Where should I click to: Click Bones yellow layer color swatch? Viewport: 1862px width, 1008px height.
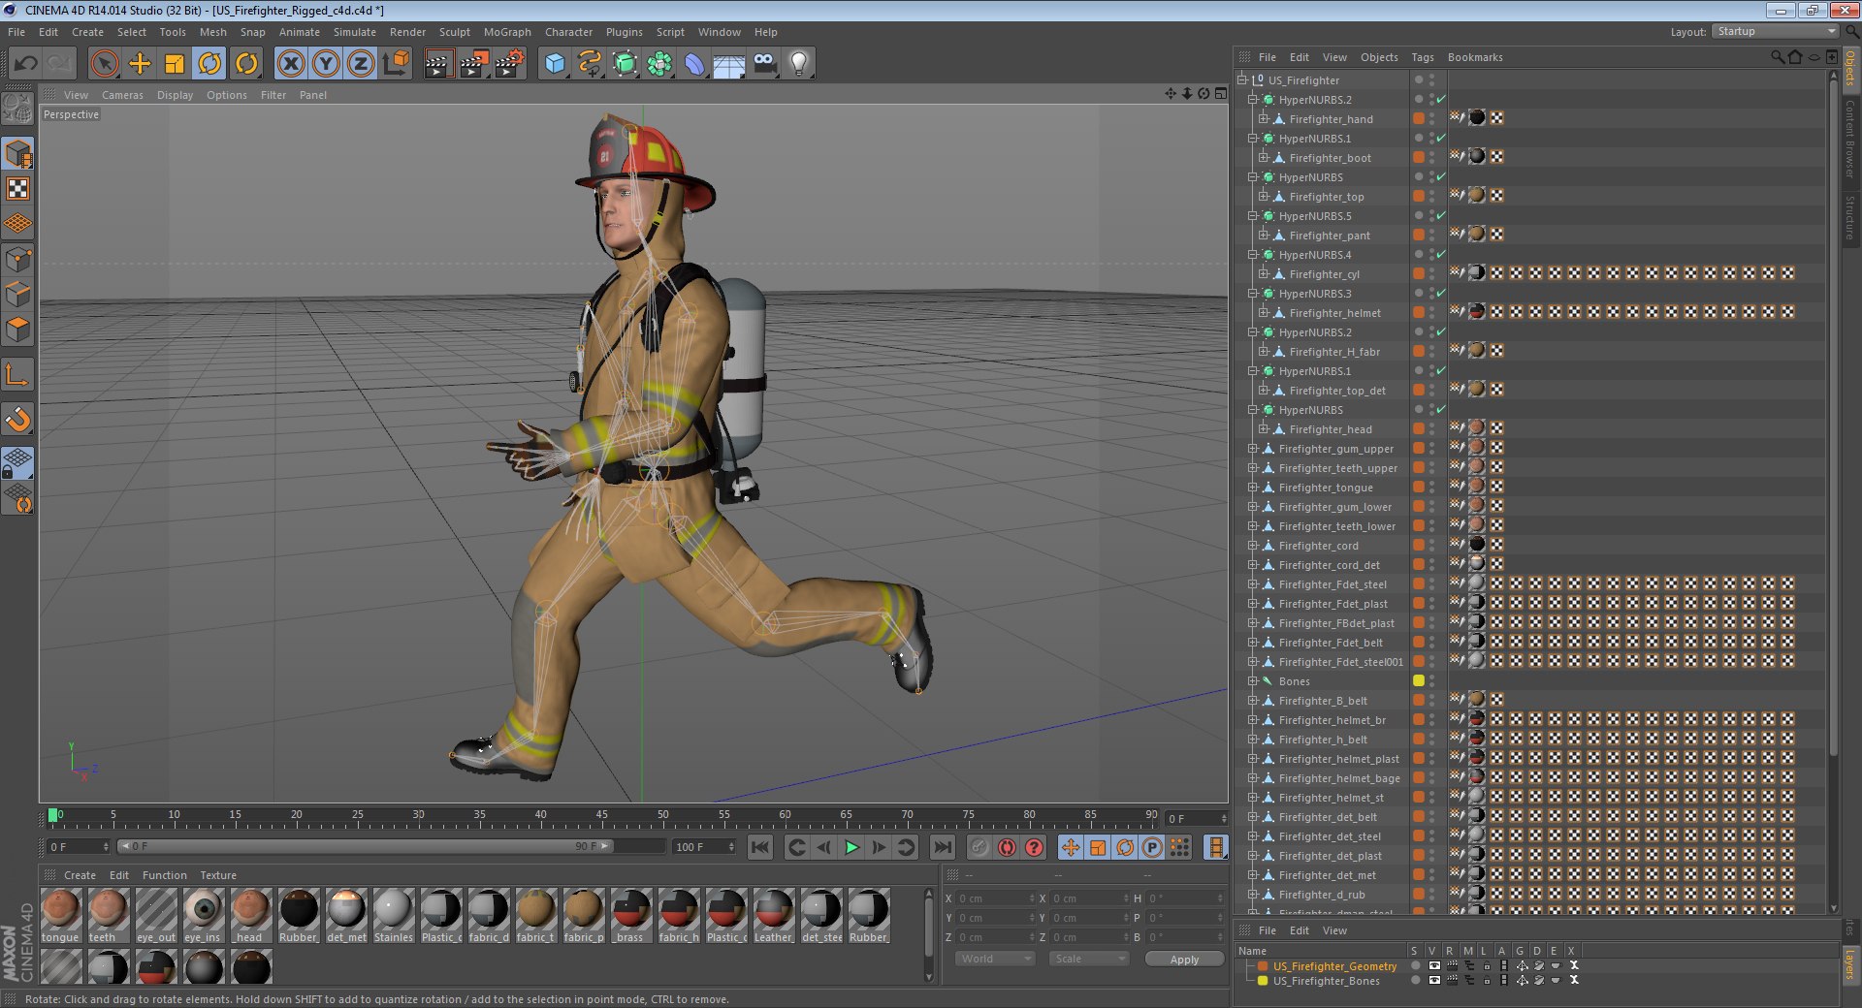point(1418,680)
